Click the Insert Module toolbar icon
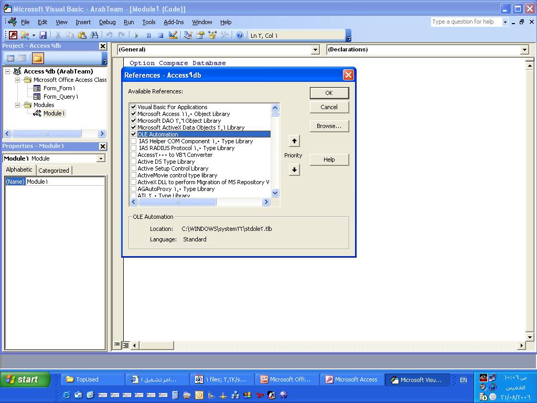This screenshot has width=537, height=403. pos(25,35)
